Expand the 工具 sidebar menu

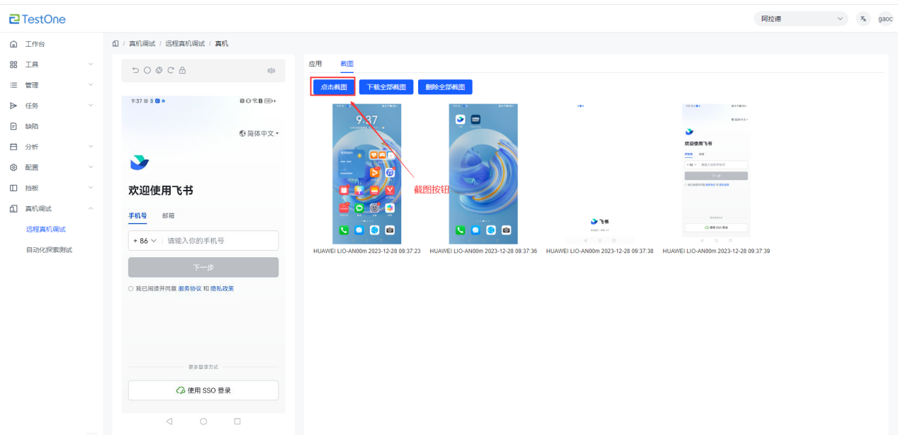[x=90, y=64]
